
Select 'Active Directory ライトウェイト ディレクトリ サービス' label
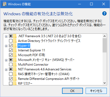pyautogui.click(x=49, y=41)
